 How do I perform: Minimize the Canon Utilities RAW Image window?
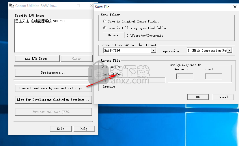(x=65, y=6)
